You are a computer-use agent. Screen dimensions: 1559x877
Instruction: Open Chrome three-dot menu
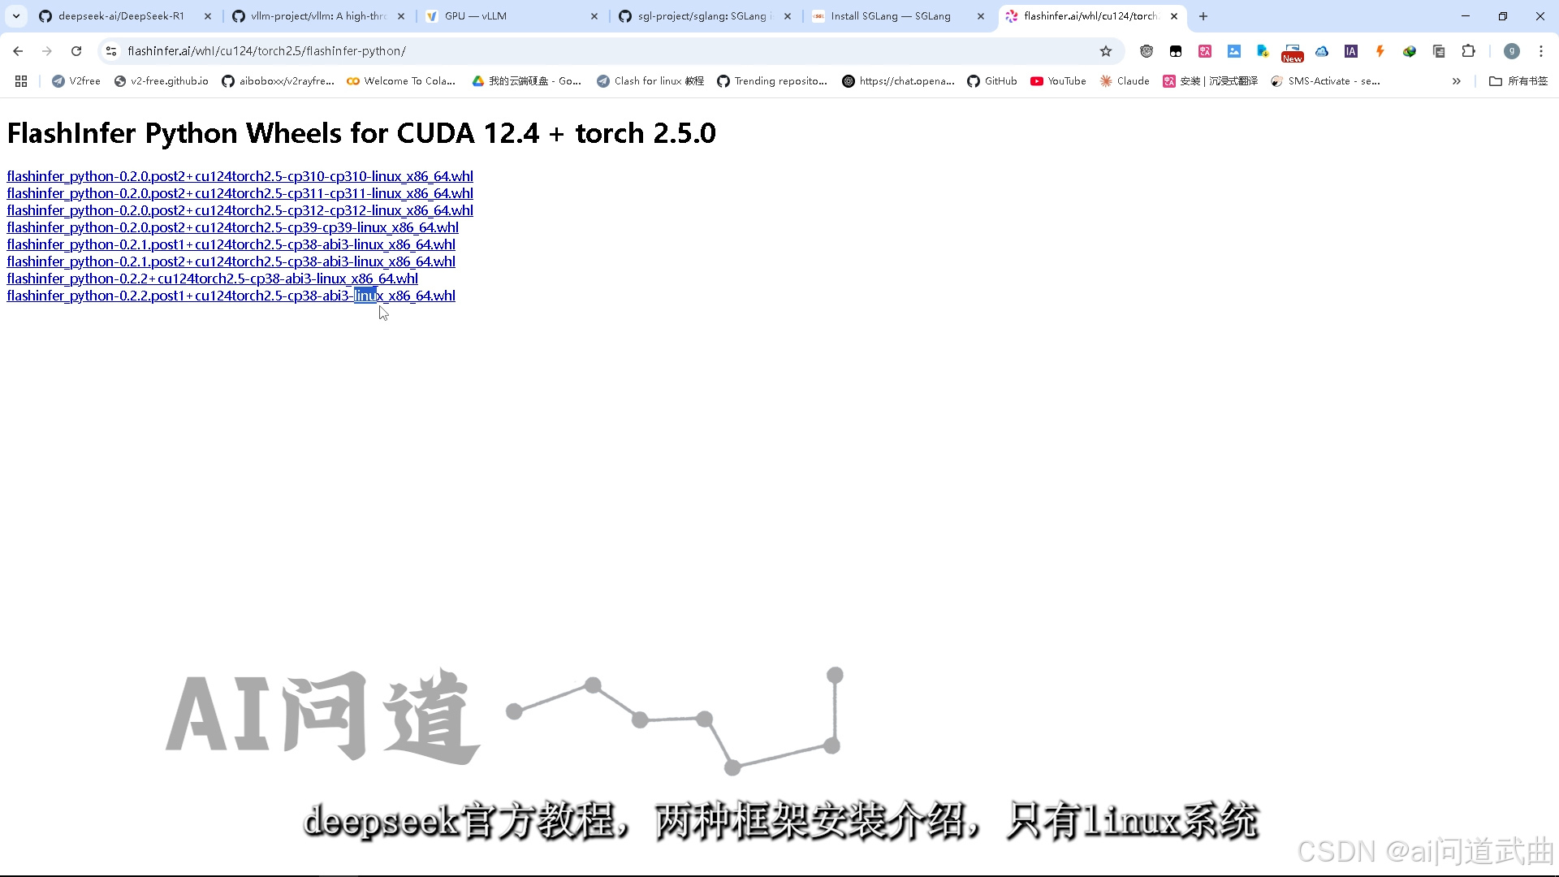[1540, 51]
